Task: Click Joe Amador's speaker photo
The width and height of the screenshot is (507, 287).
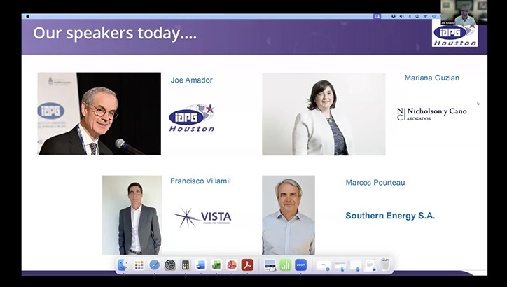Action: click(99, 113)
